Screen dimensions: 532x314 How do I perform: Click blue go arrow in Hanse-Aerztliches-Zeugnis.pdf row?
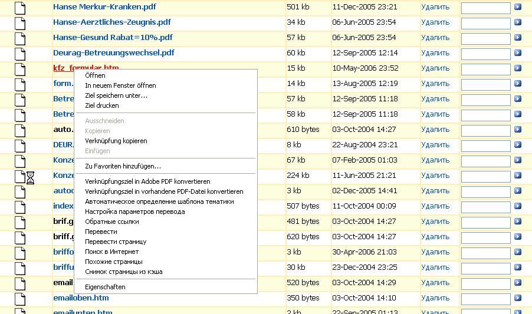point(518,22)
